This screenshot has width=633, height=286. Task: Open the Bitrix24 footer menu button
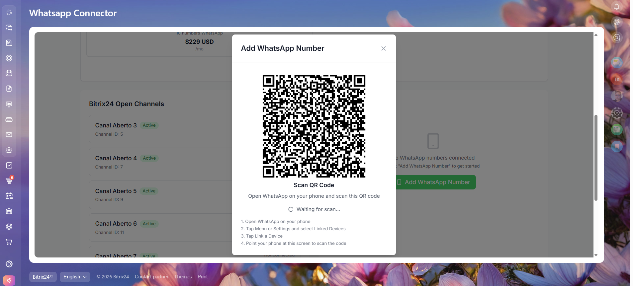click(x=43, y=277)
